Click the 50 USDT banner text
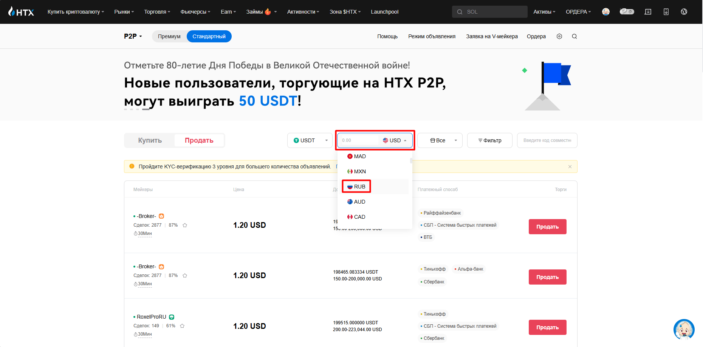The width and height of the screenshot is (703, 347). tap(268, 101)
